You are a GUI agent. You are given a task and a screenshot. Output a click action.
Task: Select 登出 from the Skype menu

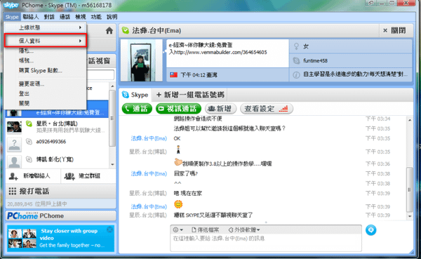(x=24, y=93)
